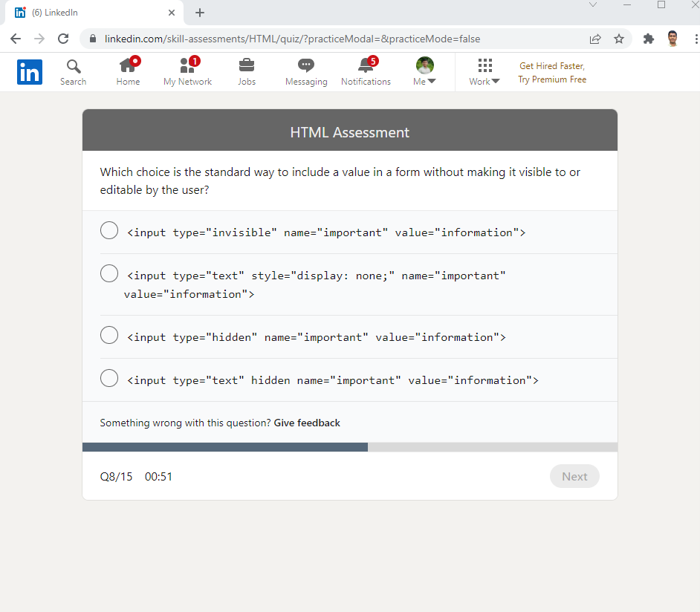700x612 pixels.
Task: Select the answer with type="hidden"
Action: 109,335
